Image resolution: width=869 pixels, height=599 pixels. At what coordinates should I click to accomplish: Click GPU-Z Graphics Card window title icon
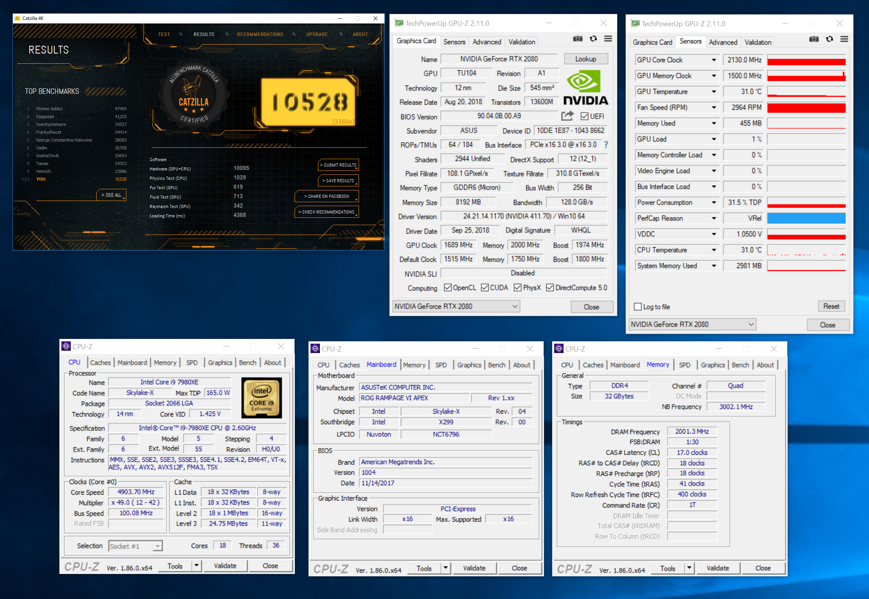click(x=399, y=23)
